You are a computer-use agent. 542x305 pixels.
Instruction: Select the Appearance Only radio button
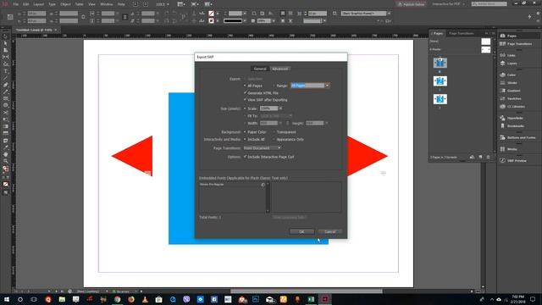point(274,139)
